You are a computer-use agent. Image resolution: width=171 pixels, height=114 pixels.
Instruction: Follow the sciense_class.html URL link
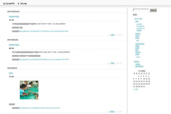[40, 108]
